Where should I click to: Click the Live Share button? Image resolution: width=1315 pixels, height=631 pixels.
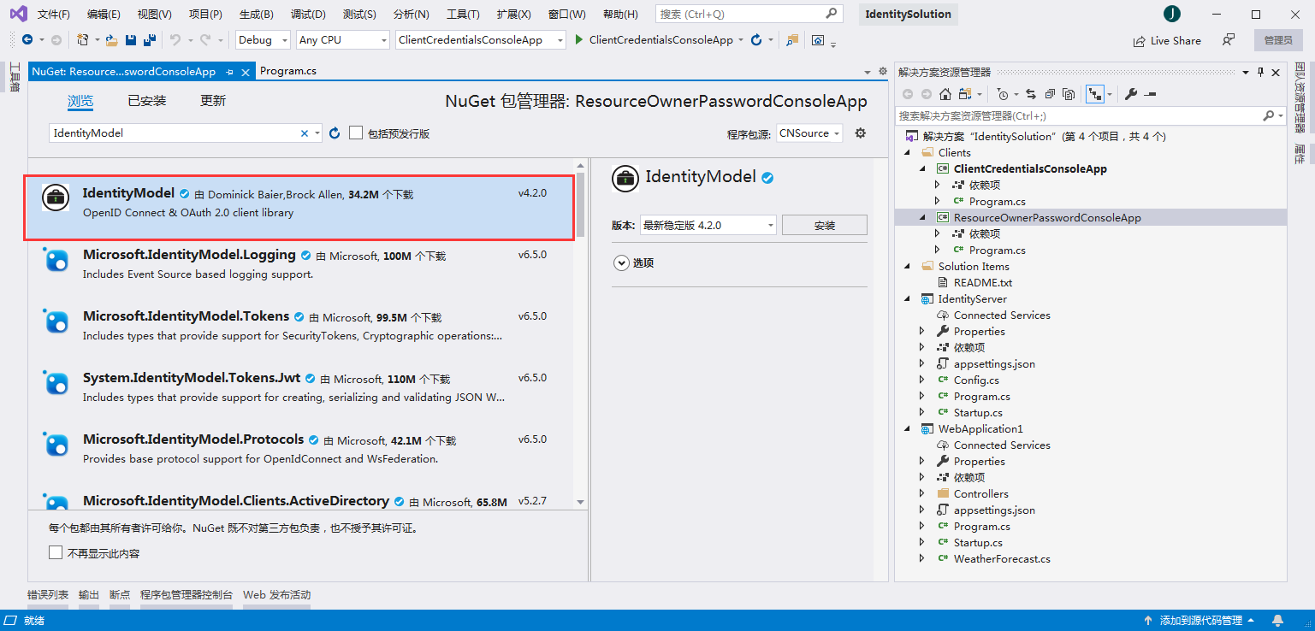click(1167, 40)
